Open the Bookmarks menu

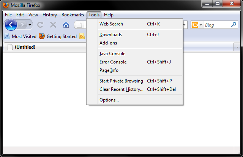[x=73, y=15]
